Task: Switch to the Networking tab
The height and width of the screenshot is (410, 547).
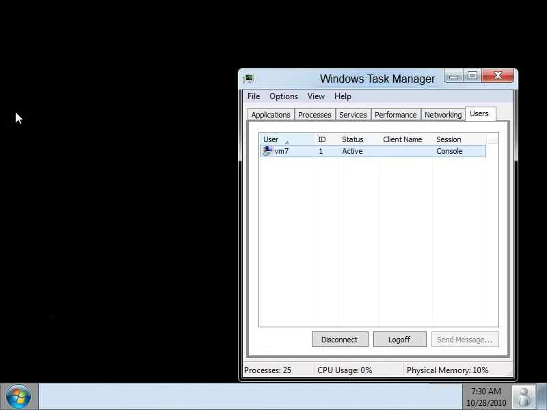Action: click(x=443, y=115)
